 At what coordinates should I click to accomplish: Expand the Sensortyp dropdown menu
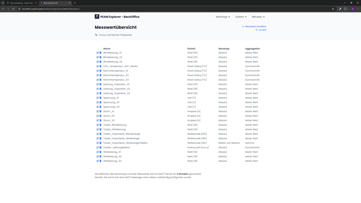[223, 17]
